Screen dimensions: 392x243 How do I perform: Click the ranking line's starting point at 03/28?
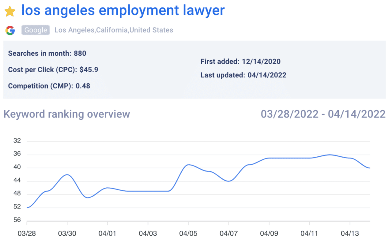27,207
